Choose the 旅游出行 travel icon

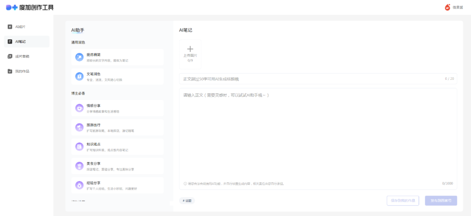[x=79, y=127]
